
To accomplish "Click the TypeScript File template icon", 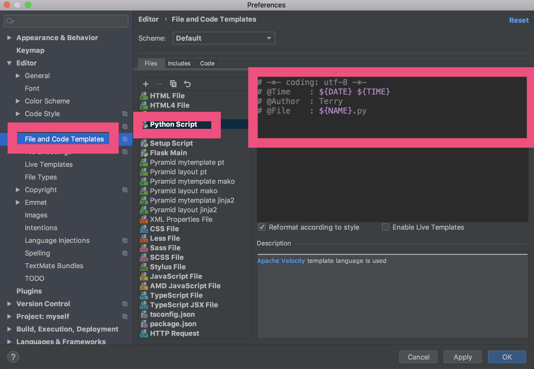I will (144, 295).
